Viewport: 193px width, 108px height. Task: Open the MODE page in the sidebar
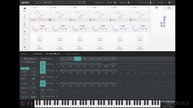pos(25,9)
